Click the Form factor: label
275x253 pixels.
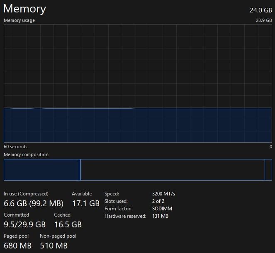point(118,209)
